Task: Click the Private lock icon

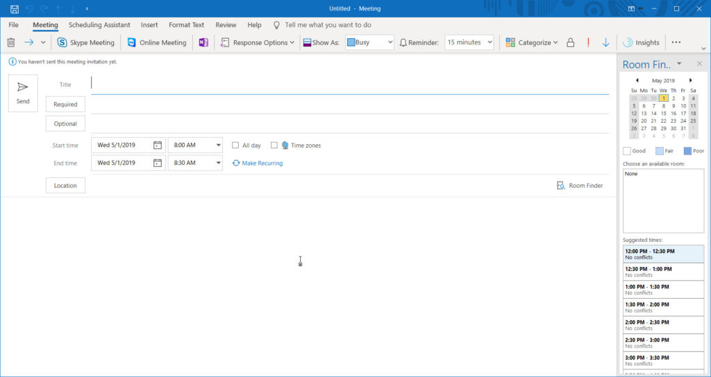Action: click(570, 42)
